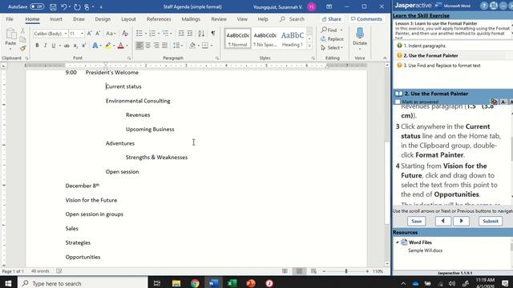This screenshot has width=513, height=288.
Task: Open the Select dropdown in Editing
Action: tap(332, 48)
